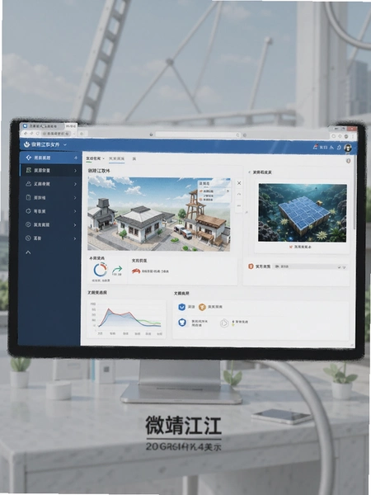371x495 pixels.
Task: Click the back arrow beside right panel title
Action: 250,172
